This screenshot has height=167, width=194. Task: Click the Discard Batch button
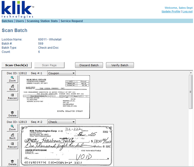[89, 65]
